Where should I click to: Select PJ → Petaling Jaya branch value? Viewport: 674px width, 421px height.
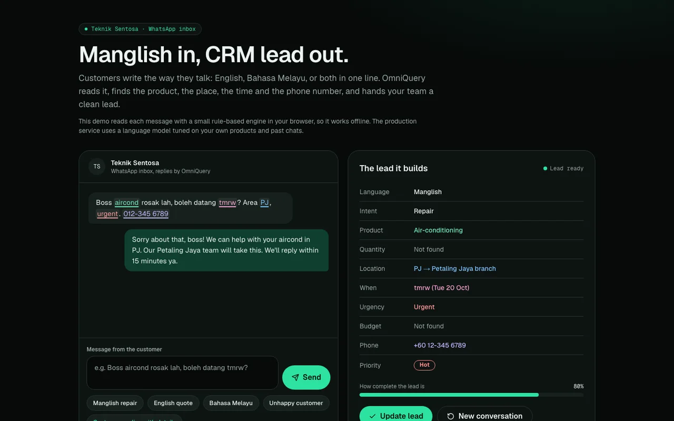(455, 269)
